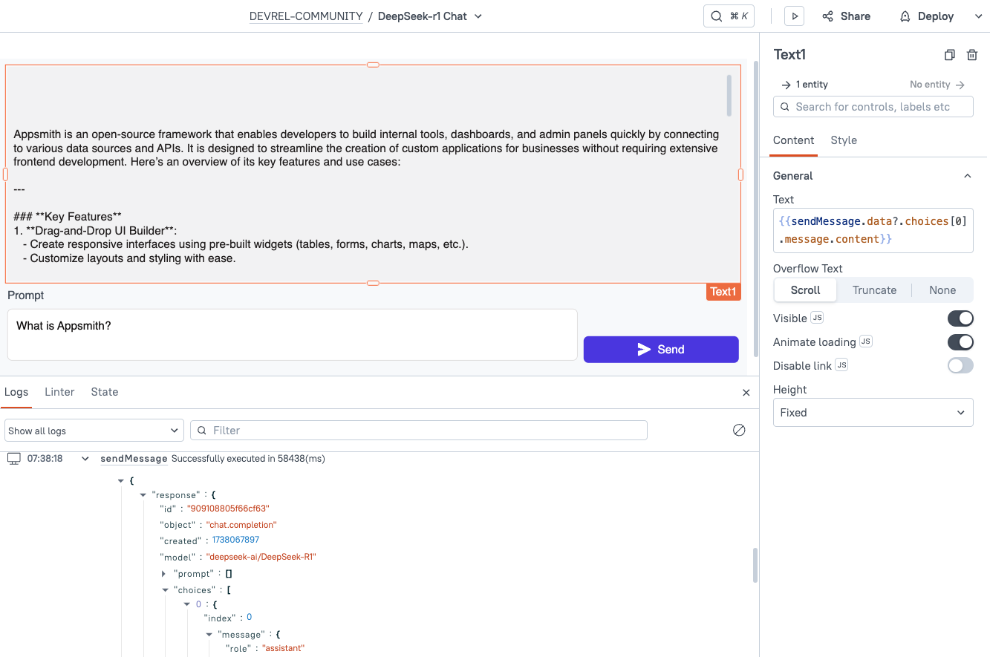990x657 pixels.
Task: Click the sendMessage link in logs
Action: coord(134,459)
